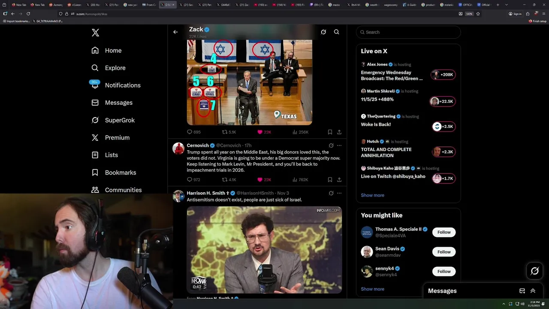Reload the browser page
Screen dimensions: 549x309
(x=28, y=14)
